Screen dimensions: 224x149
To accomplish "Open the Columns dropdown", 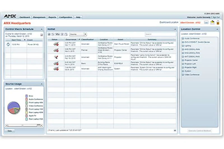I will pos(78,34).
